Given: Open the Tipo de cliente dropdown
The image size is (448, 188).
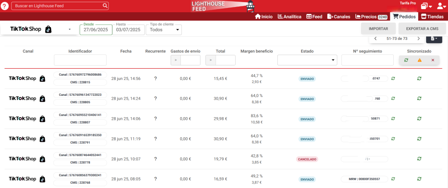Looking at the screenshot, I should tap(164, 29).
